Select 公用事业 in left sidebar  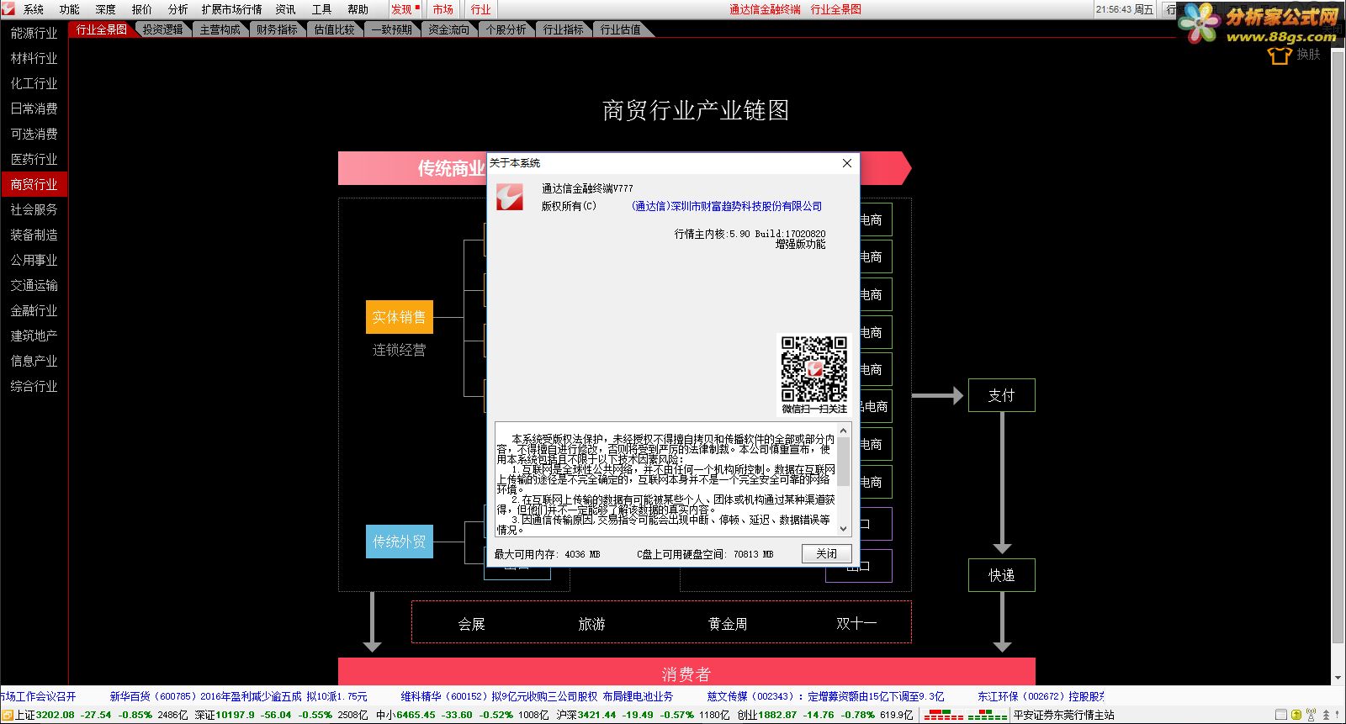[x=34, y=260]
